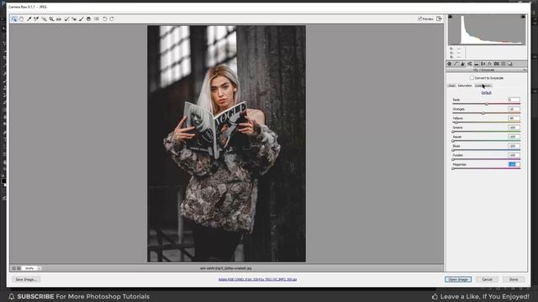
Task: Focus the Blues value field
Action: [x=514, y=146]
